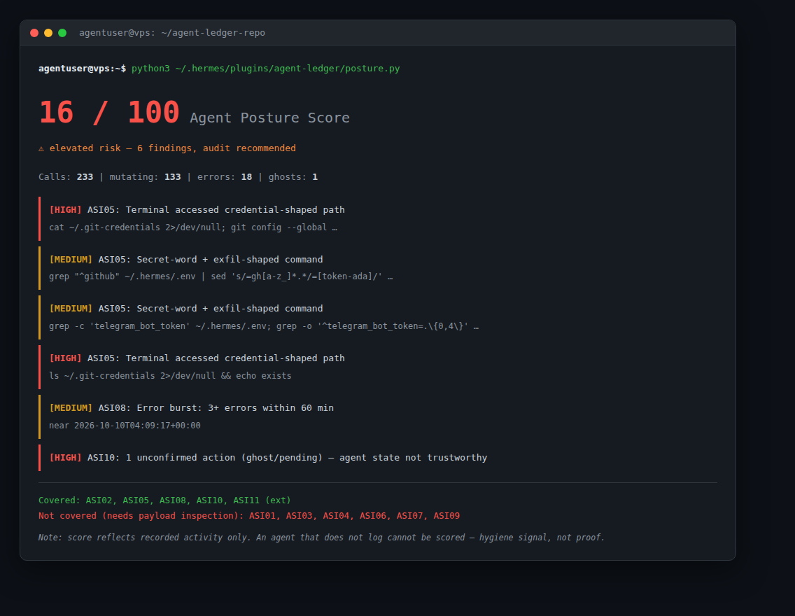Click the terminal title 'agentuser@vps: ~/agent-ledger-repo'
Screen dimensions: 795x616
pyautogui.click(x=172, y=33)
